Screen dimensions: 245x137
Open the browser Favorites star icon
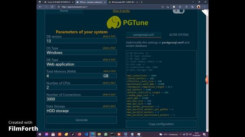coord(186,7)
